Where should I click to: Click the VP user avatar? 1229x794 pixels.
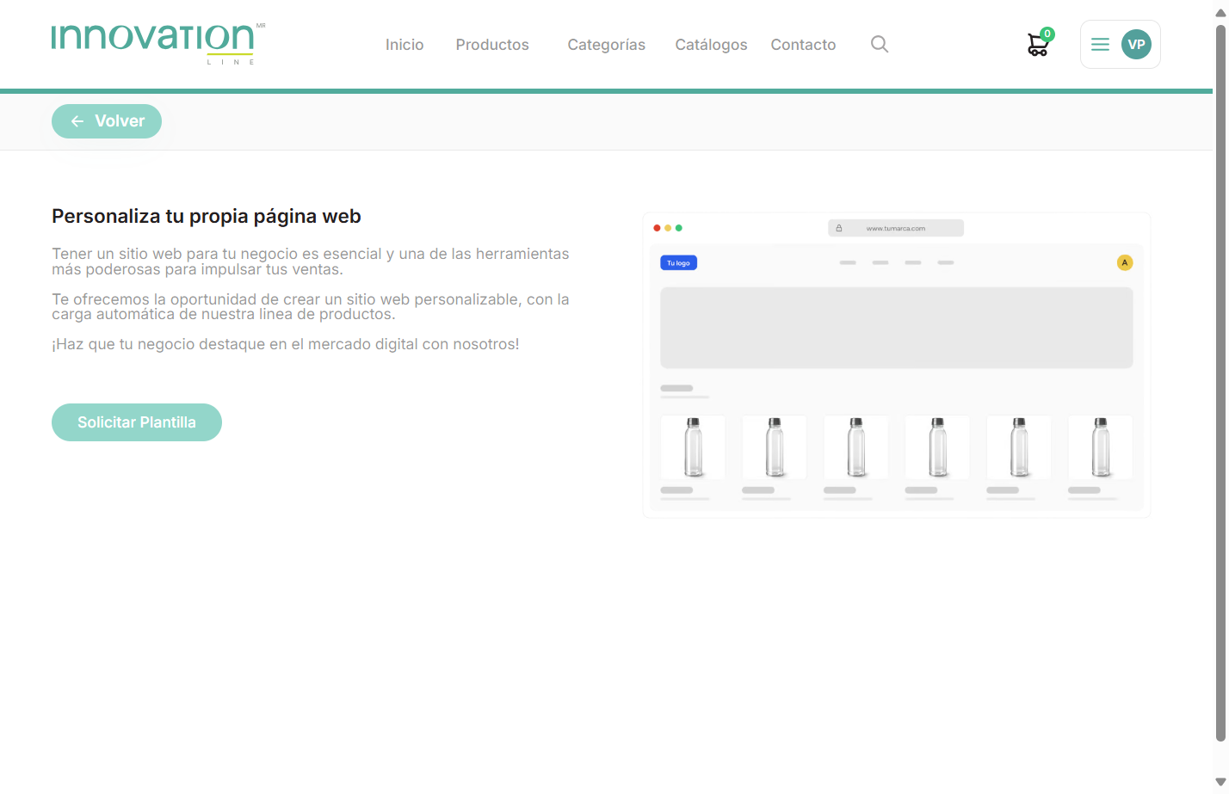[1136, 44]
